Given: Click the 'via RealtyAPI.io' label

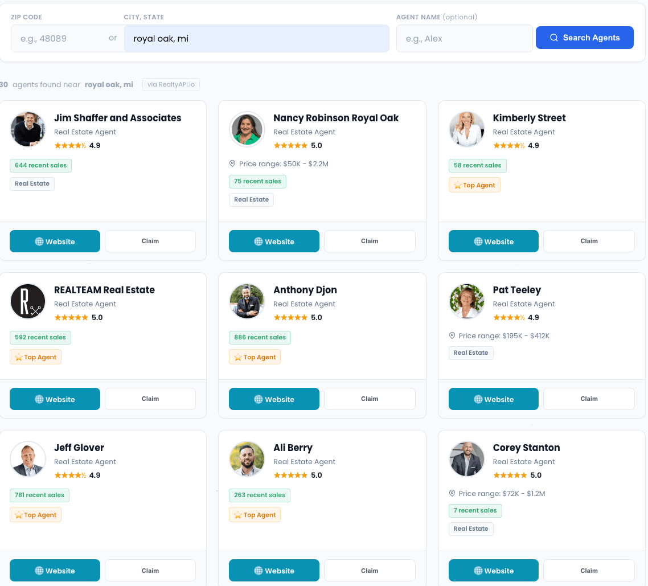Looking at the screenshot, I should pyautogui.click(x=171, y=84).
